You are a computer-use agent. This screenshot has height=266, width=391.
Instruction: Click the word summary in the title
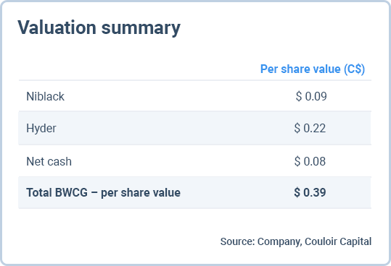coord(141,29)
